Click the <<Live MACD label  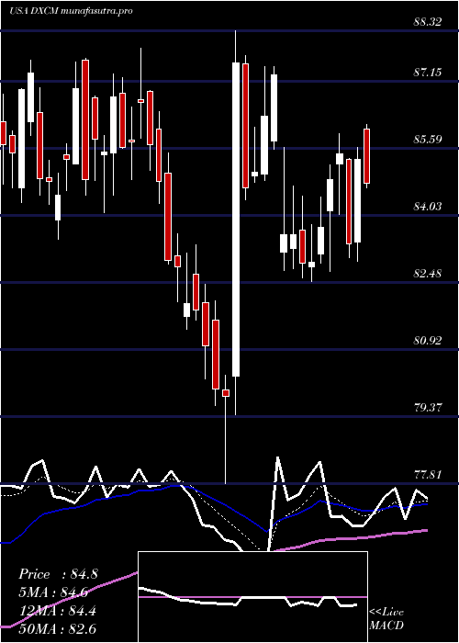tap(386, 618)
